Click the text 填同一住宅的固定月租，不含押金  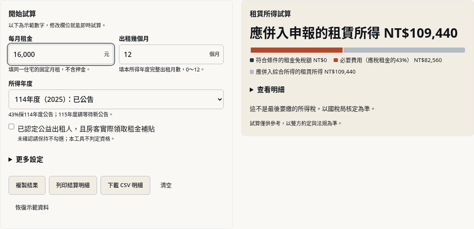click(49, 69)
